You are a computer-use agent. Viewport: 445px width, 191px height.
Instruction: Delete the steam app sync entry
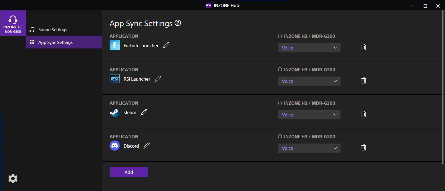pos(364,114)
